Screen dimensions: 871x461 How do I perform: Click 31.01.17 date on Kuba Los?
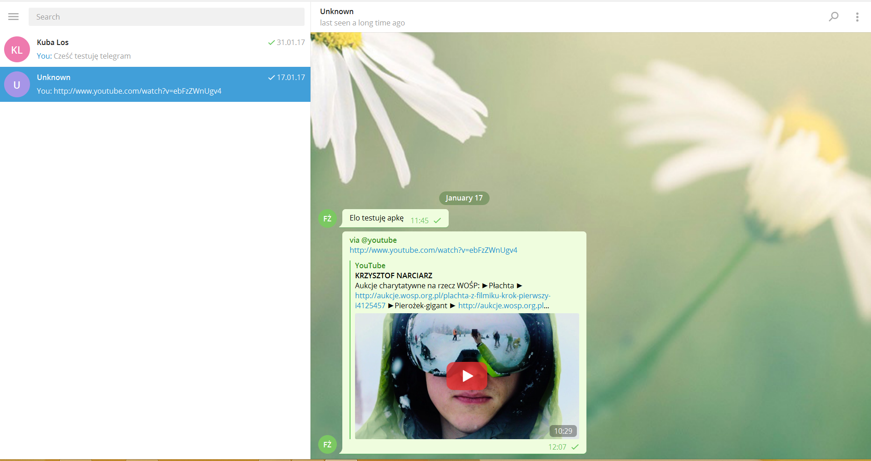click(291, 42)
